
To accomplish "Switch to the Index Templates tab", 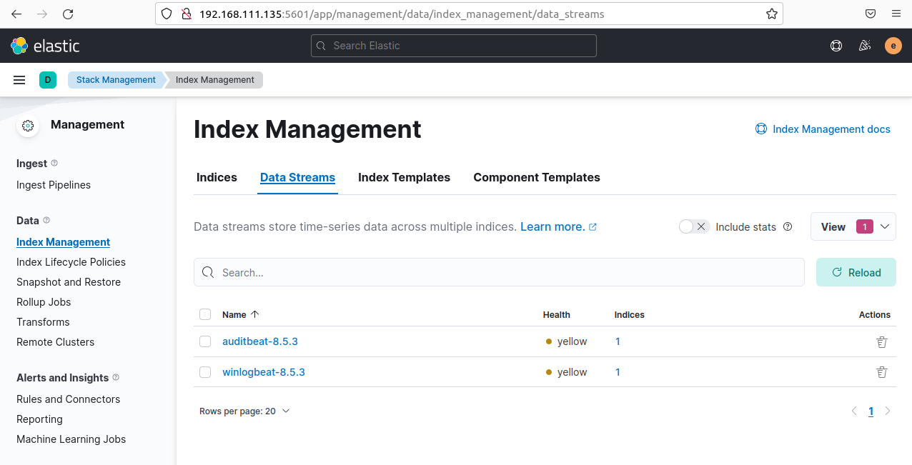I will point(404,178).
